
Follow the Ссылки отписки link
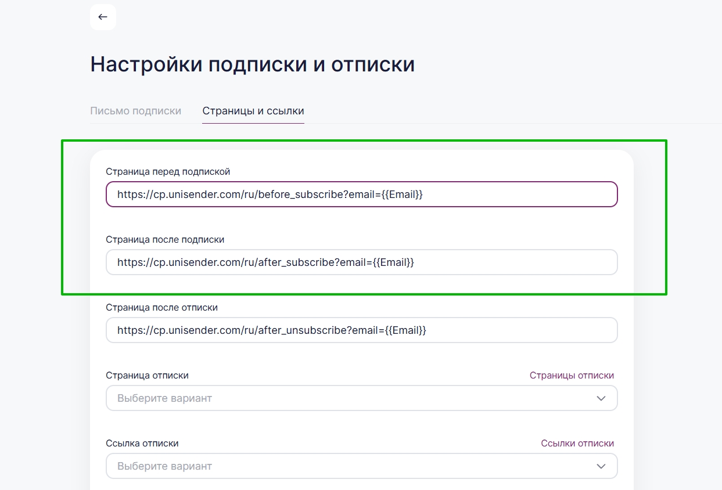point(577,444)
